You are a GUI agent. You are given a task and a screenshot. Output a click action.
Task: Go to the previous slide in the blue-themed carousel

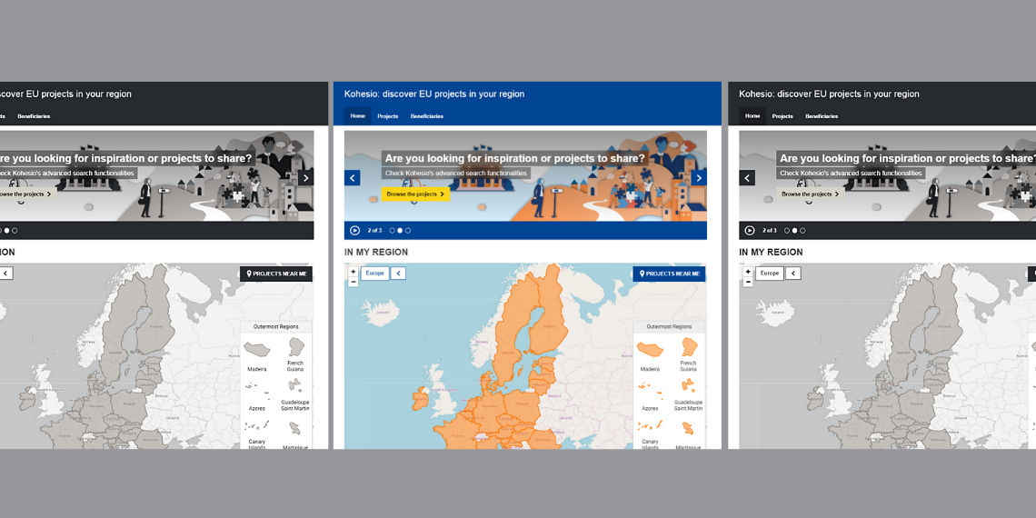[x=353, y=178]
